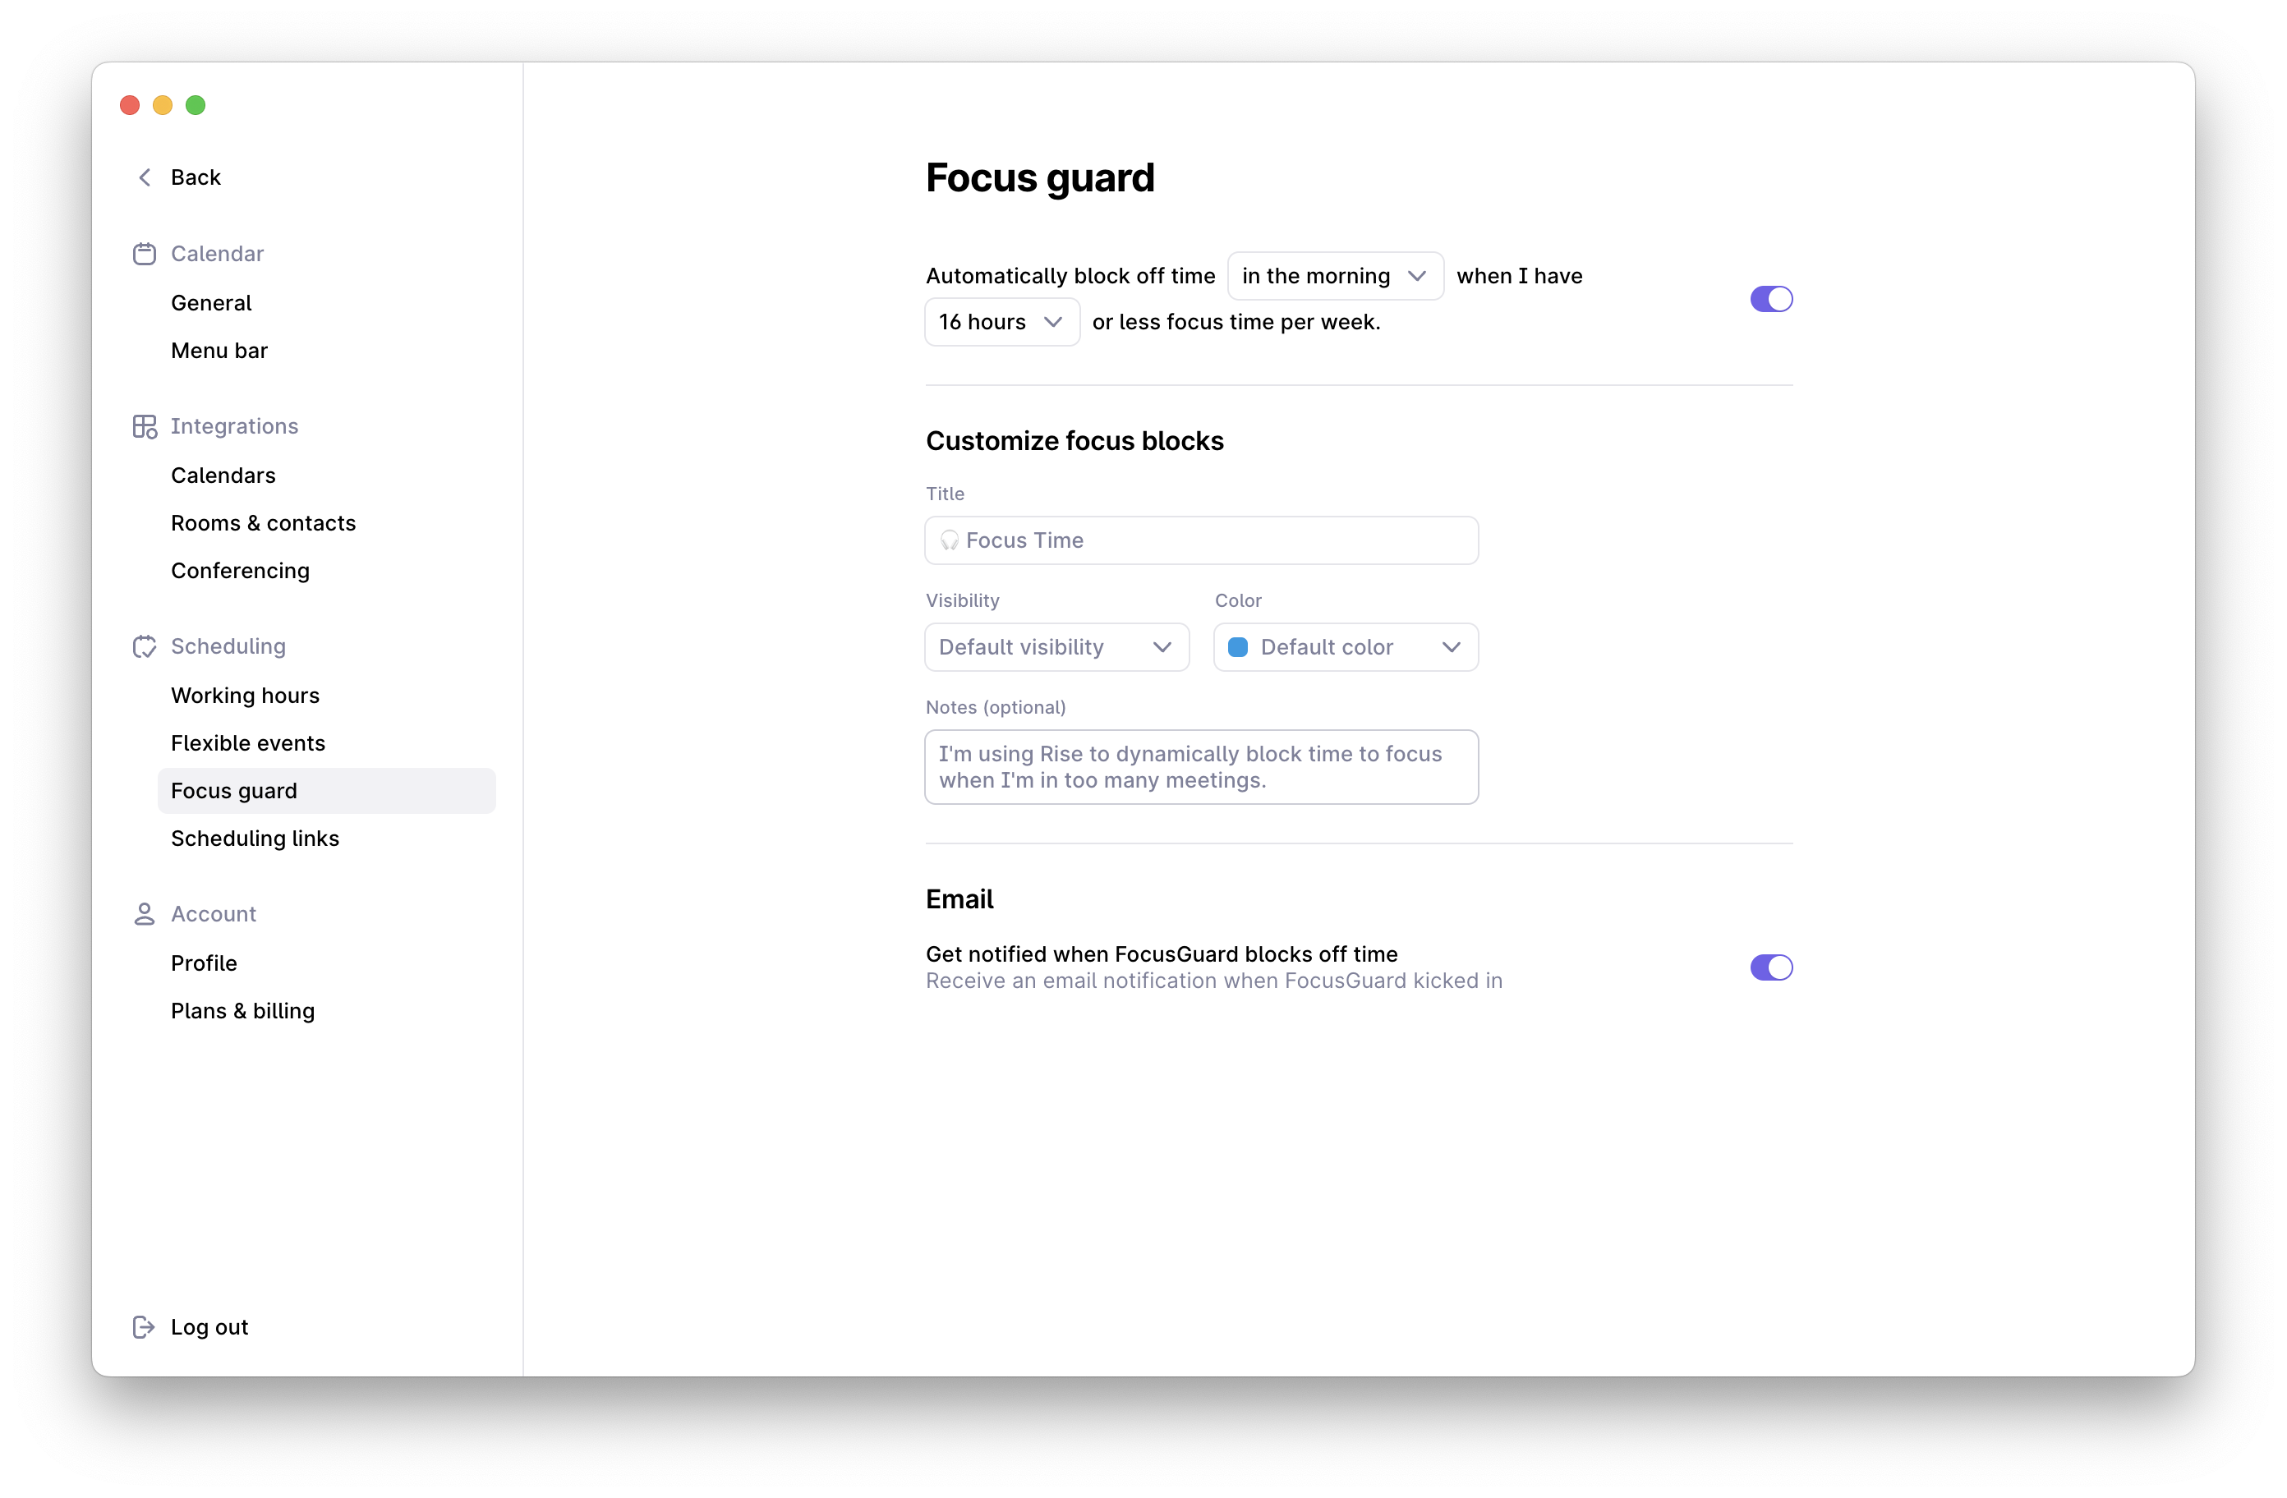This screenshot has height=1498, width=2287.
Task: Click the green fullscreen window button
Action: pyautogui.click(x=196, y=105)
